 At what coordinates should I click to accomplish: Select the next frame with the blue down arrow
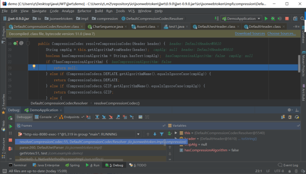155,134
